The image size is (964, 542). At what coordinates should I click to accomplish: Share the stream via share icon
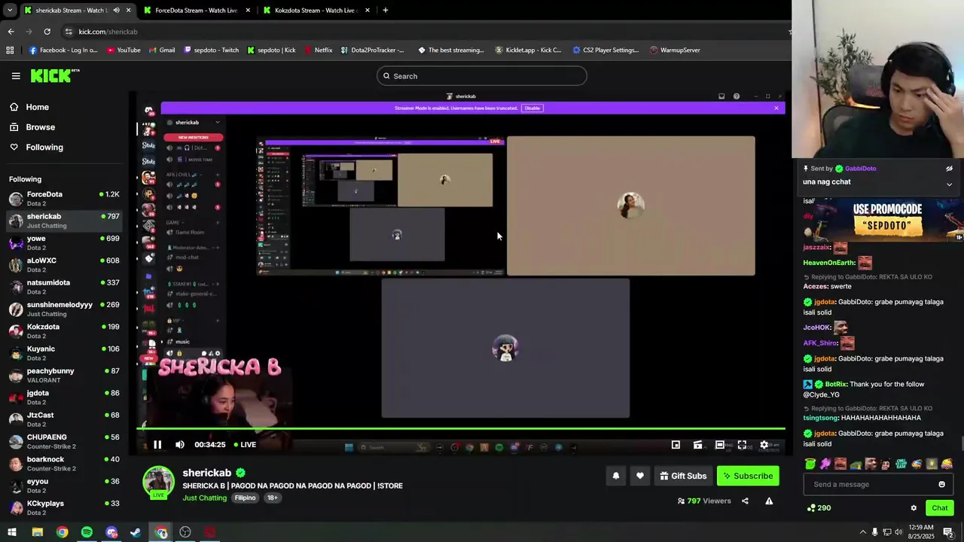click(x=745, y=501)
